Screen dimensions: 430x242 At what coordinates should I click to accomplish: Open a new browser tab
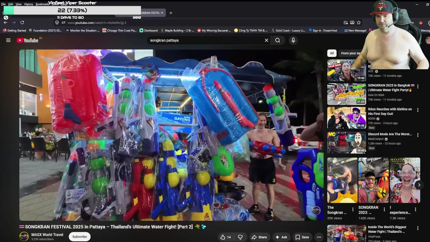[x=171, y=13]
